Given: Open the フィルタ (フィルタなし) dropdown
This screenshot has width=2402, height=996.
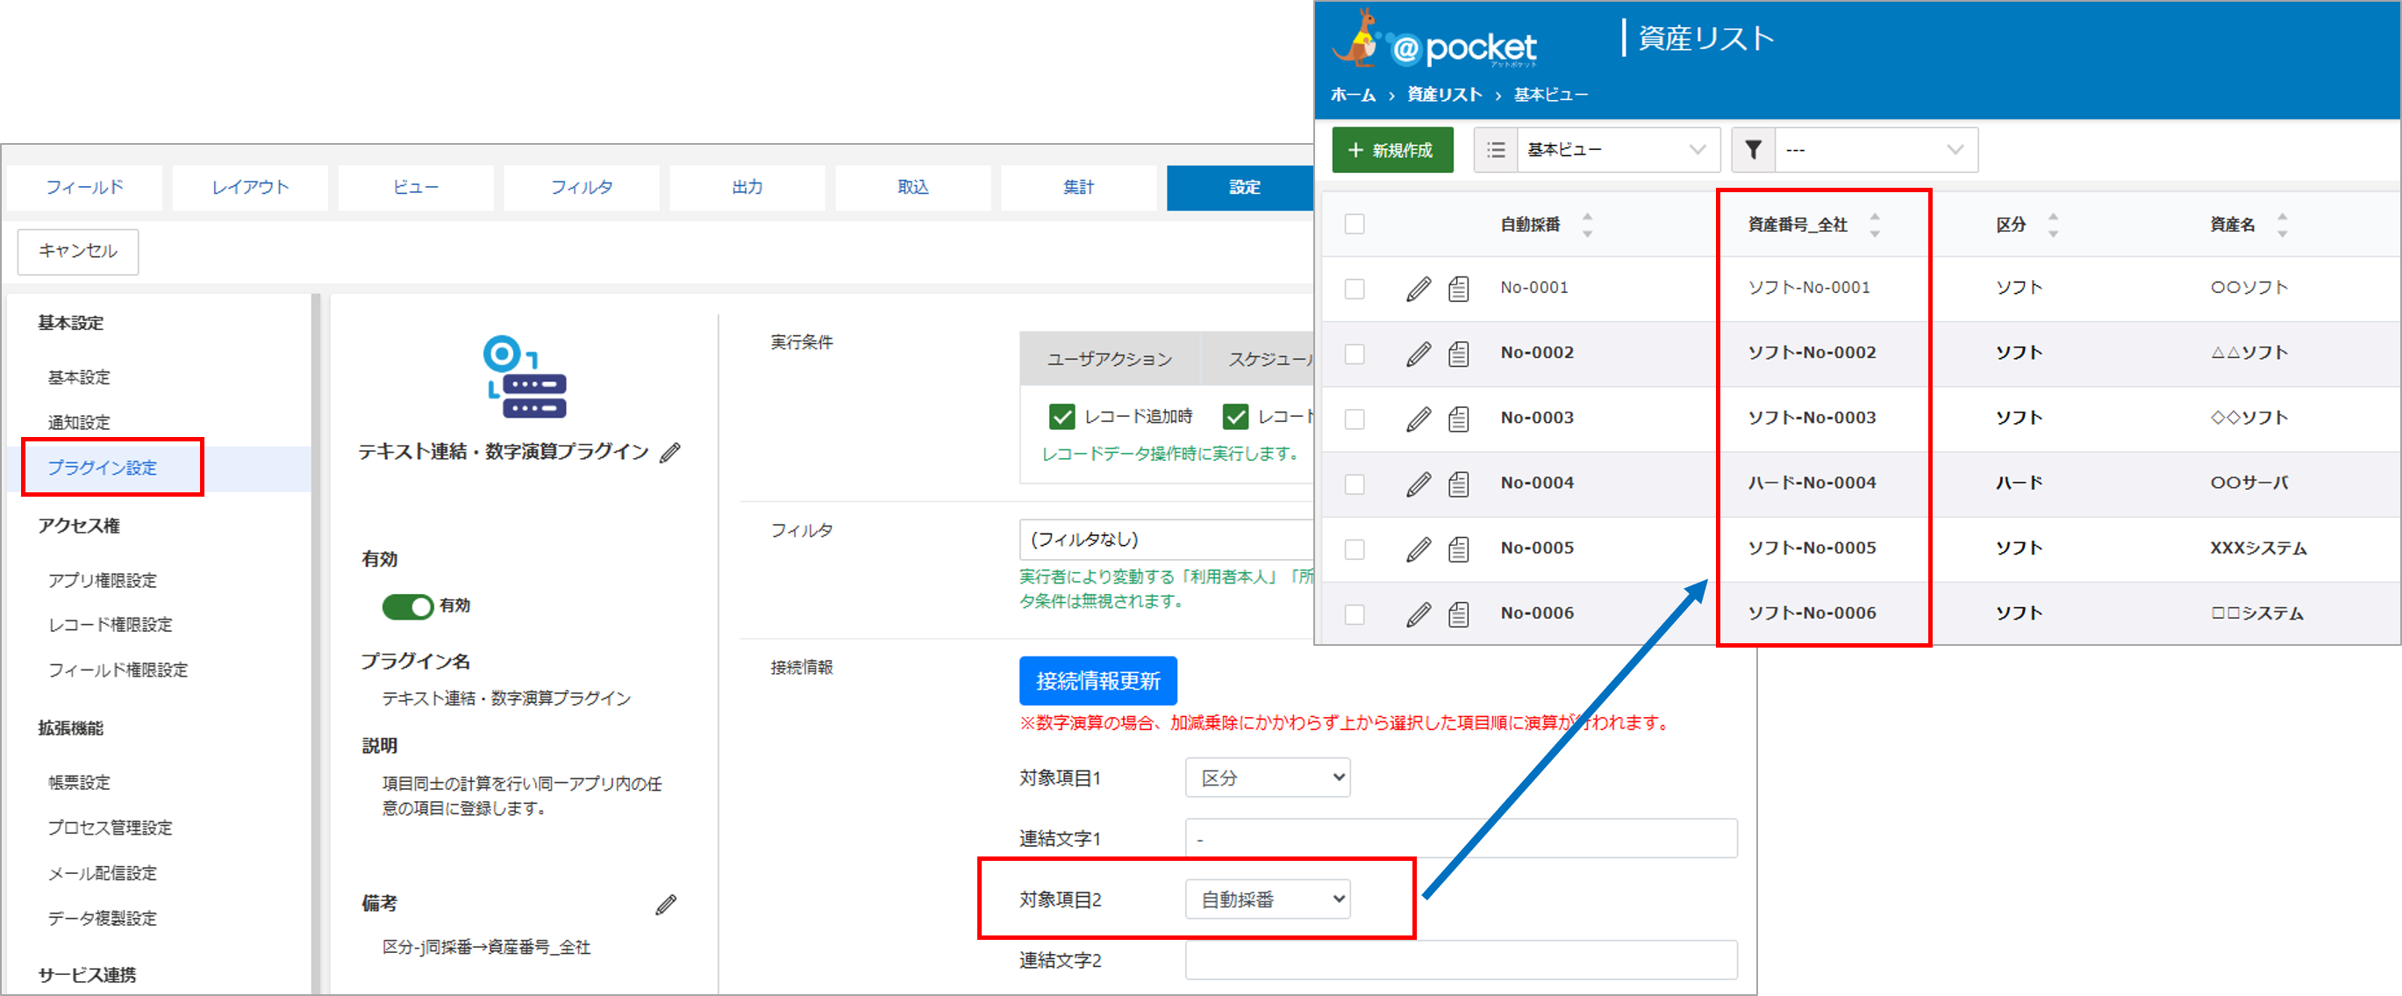Looking at the screenshot, I should (1167, 539).
